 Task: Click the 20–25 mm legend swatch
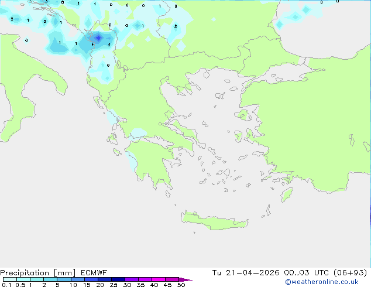tap(104, 279)
